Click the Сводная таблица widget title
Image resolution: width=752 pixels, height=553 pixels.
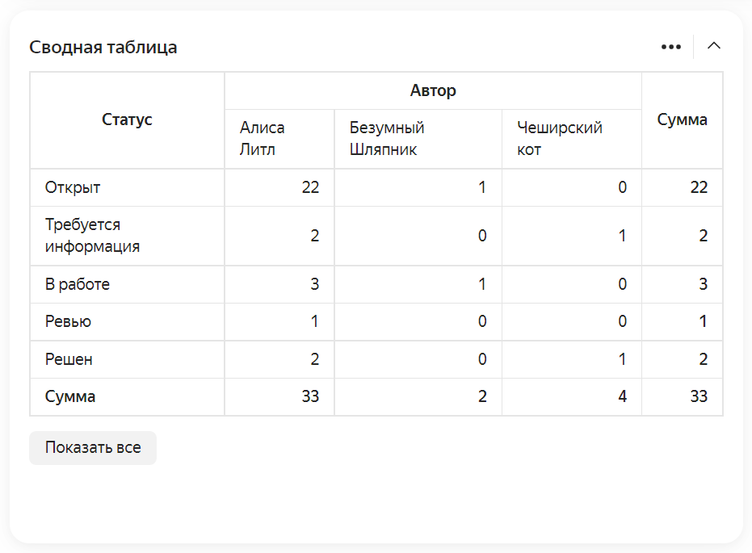click(x=103, y=47)
